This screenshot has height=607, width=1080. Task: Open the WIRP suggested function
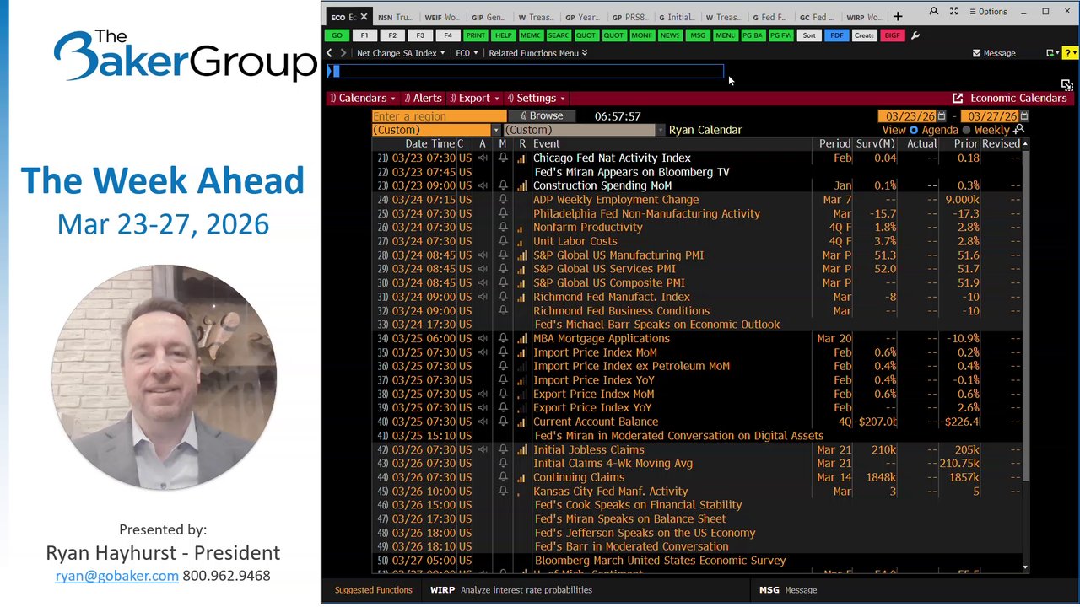coord(511,590)
